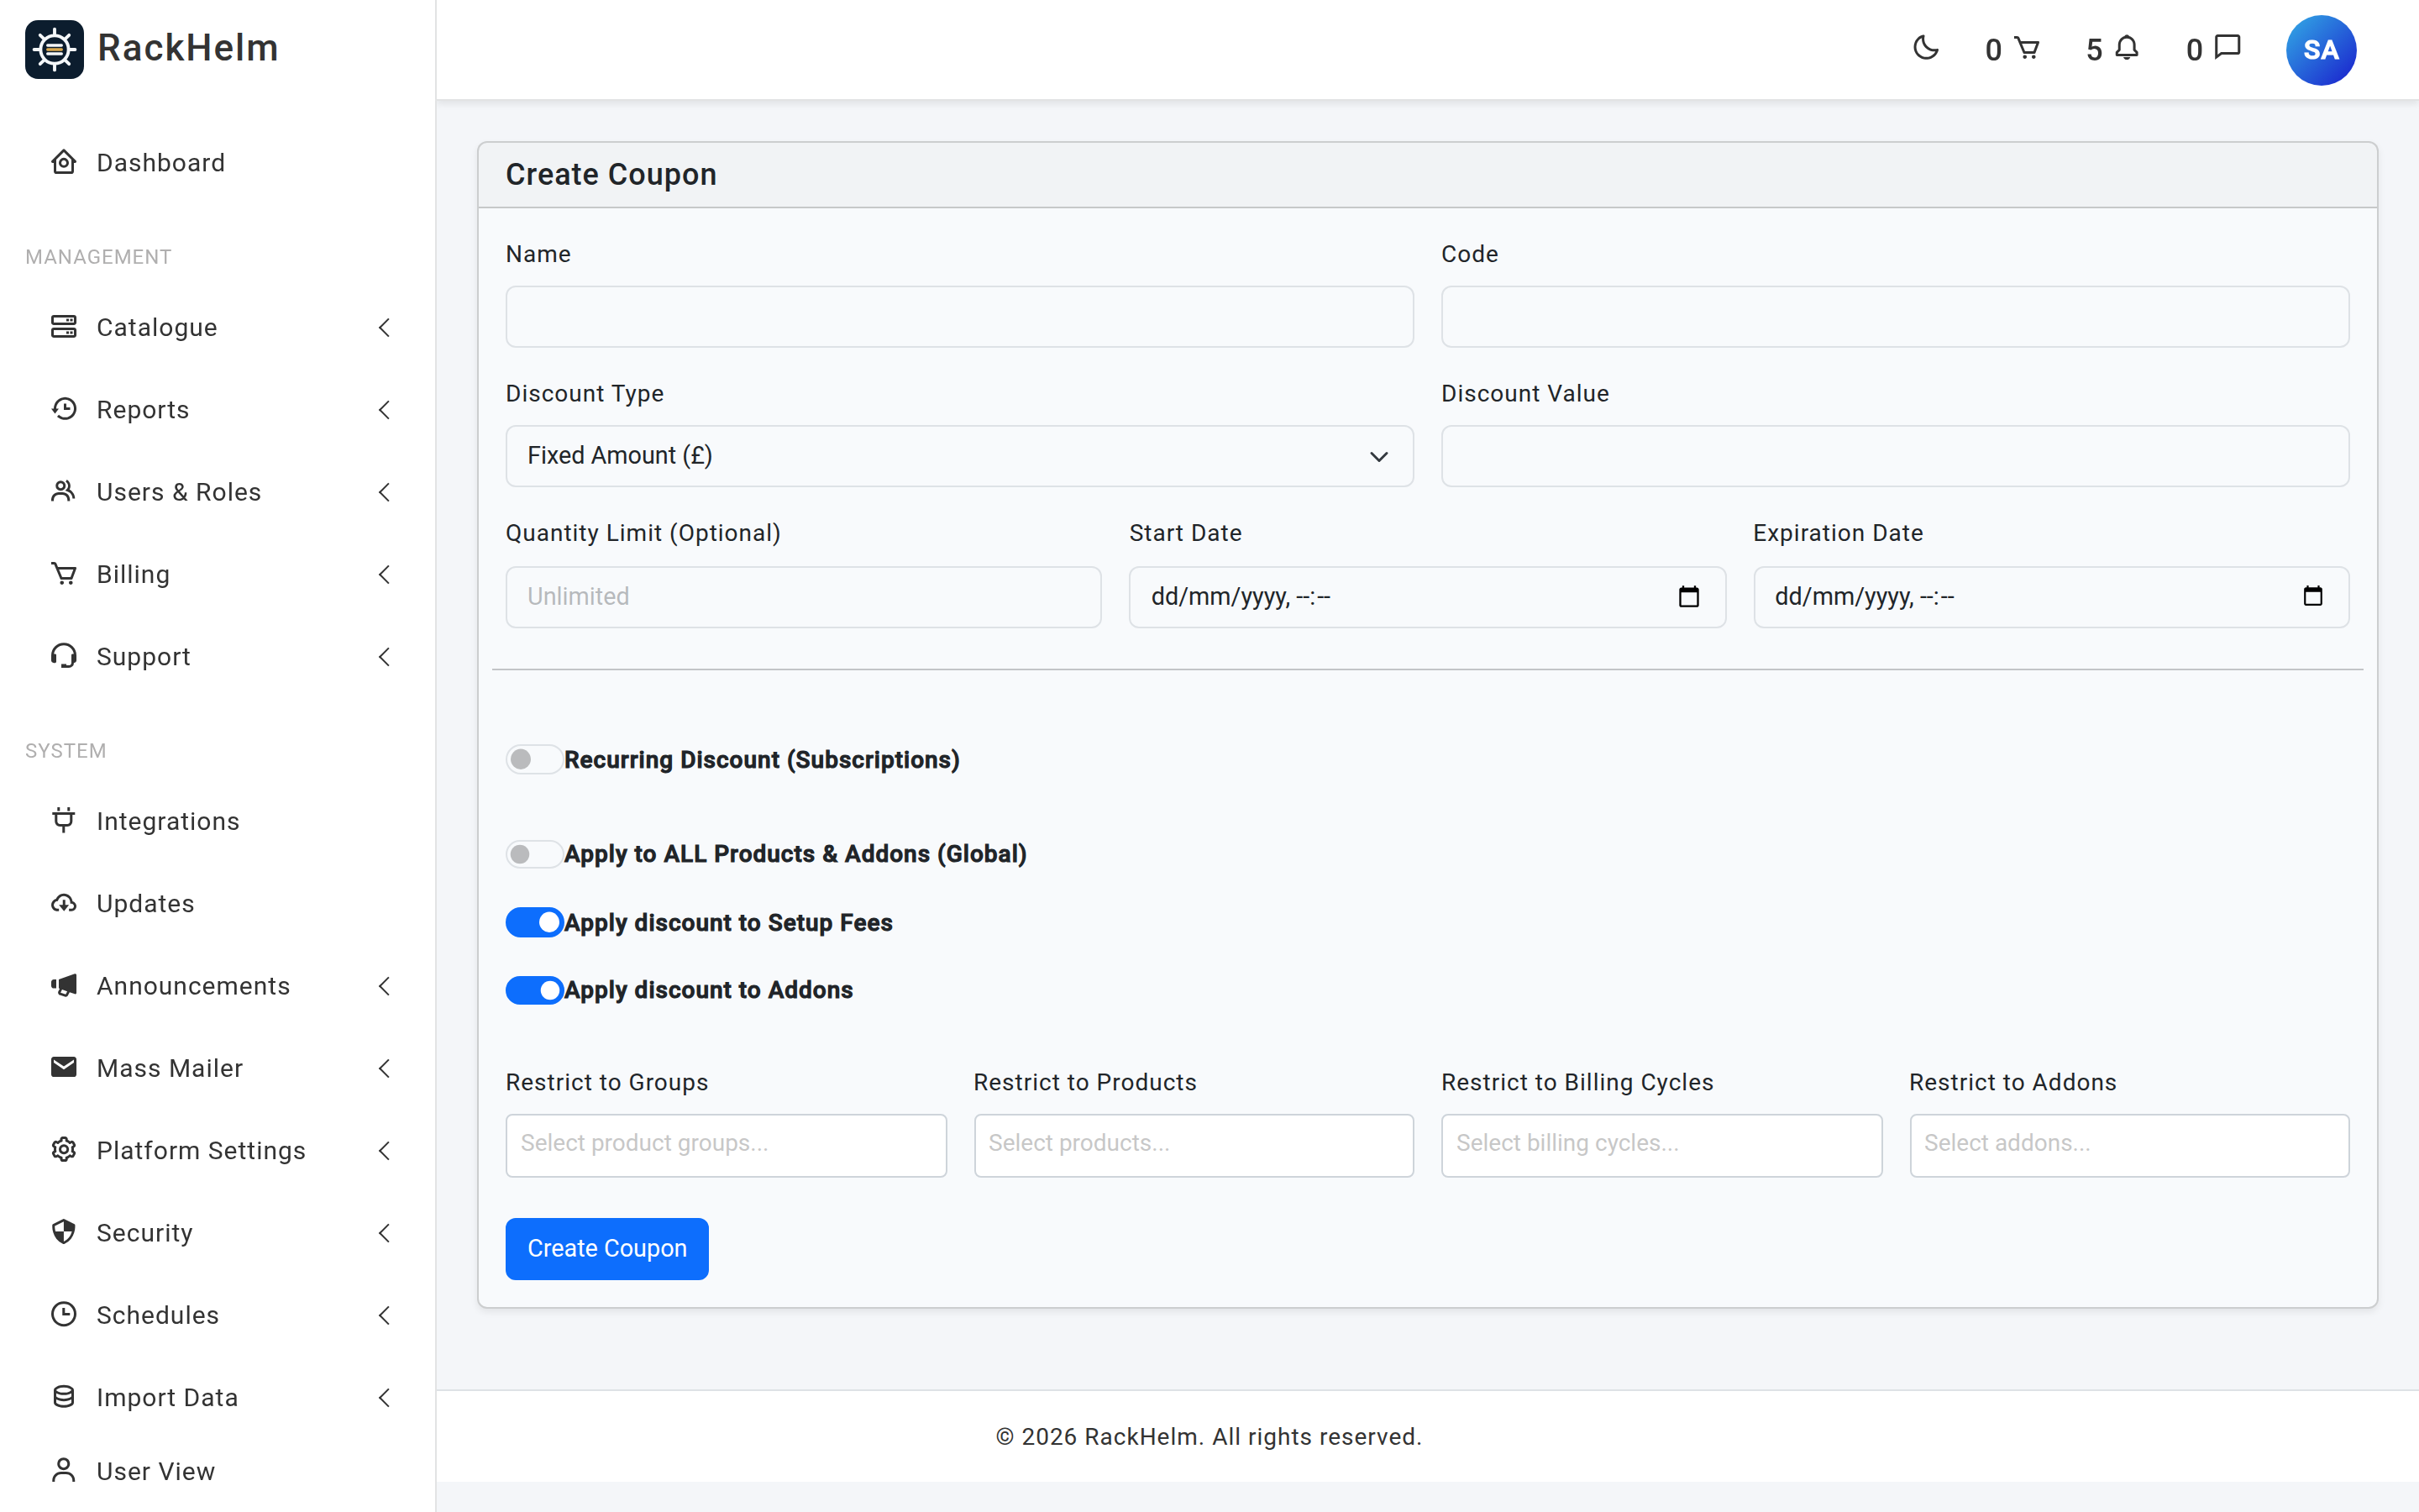The image size is (2419, 1512).
Task: Click the Quantity Limit Unlimited field
Action: click(x=804, y=597)
